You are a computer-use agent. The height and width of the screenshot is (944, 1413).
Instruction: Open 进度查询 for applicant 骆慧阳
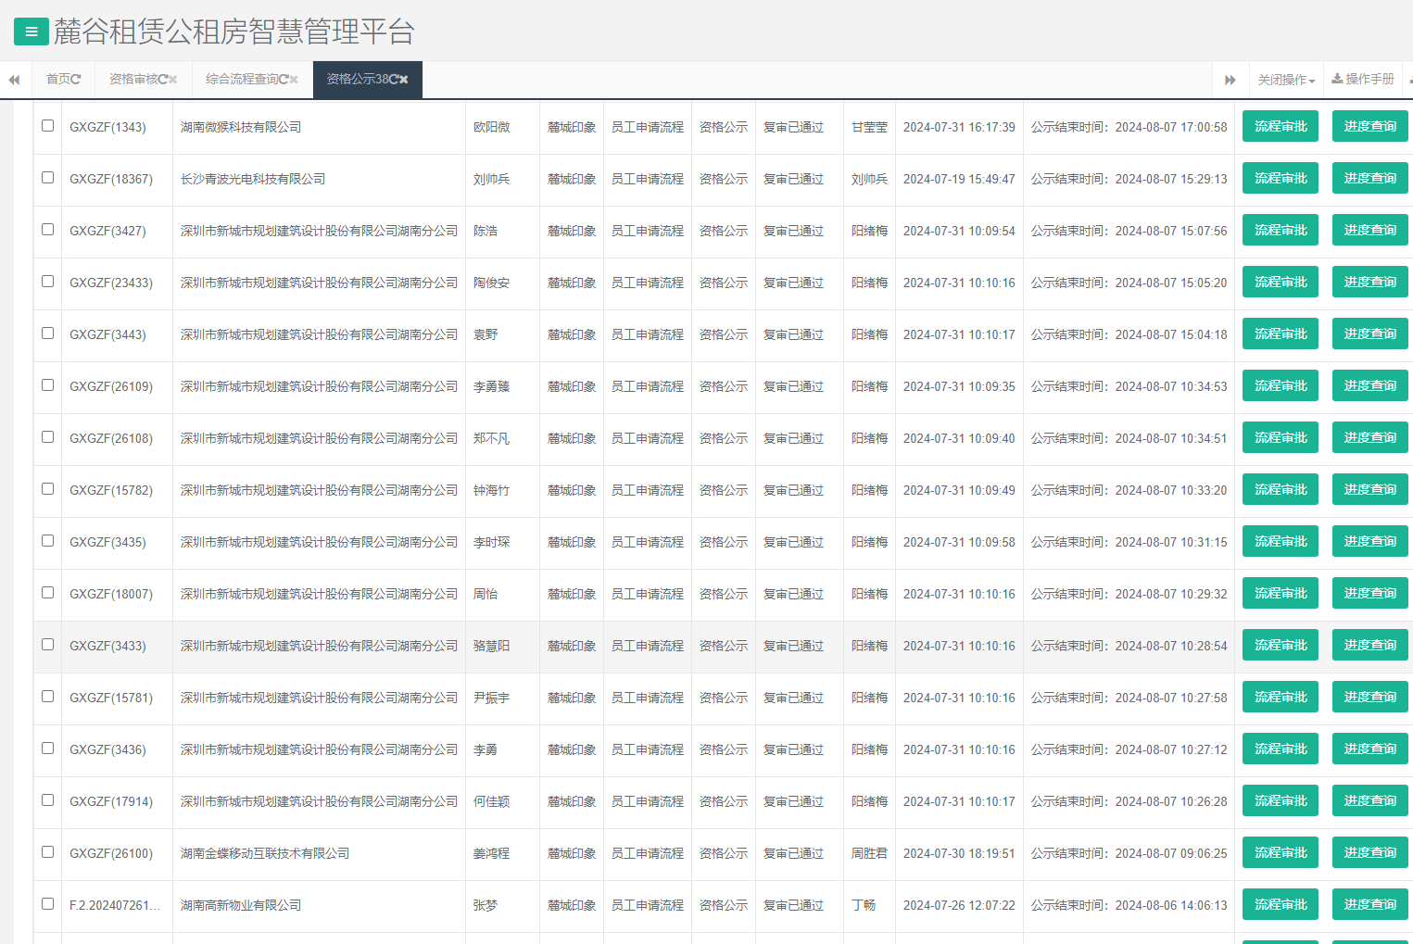1369,646
